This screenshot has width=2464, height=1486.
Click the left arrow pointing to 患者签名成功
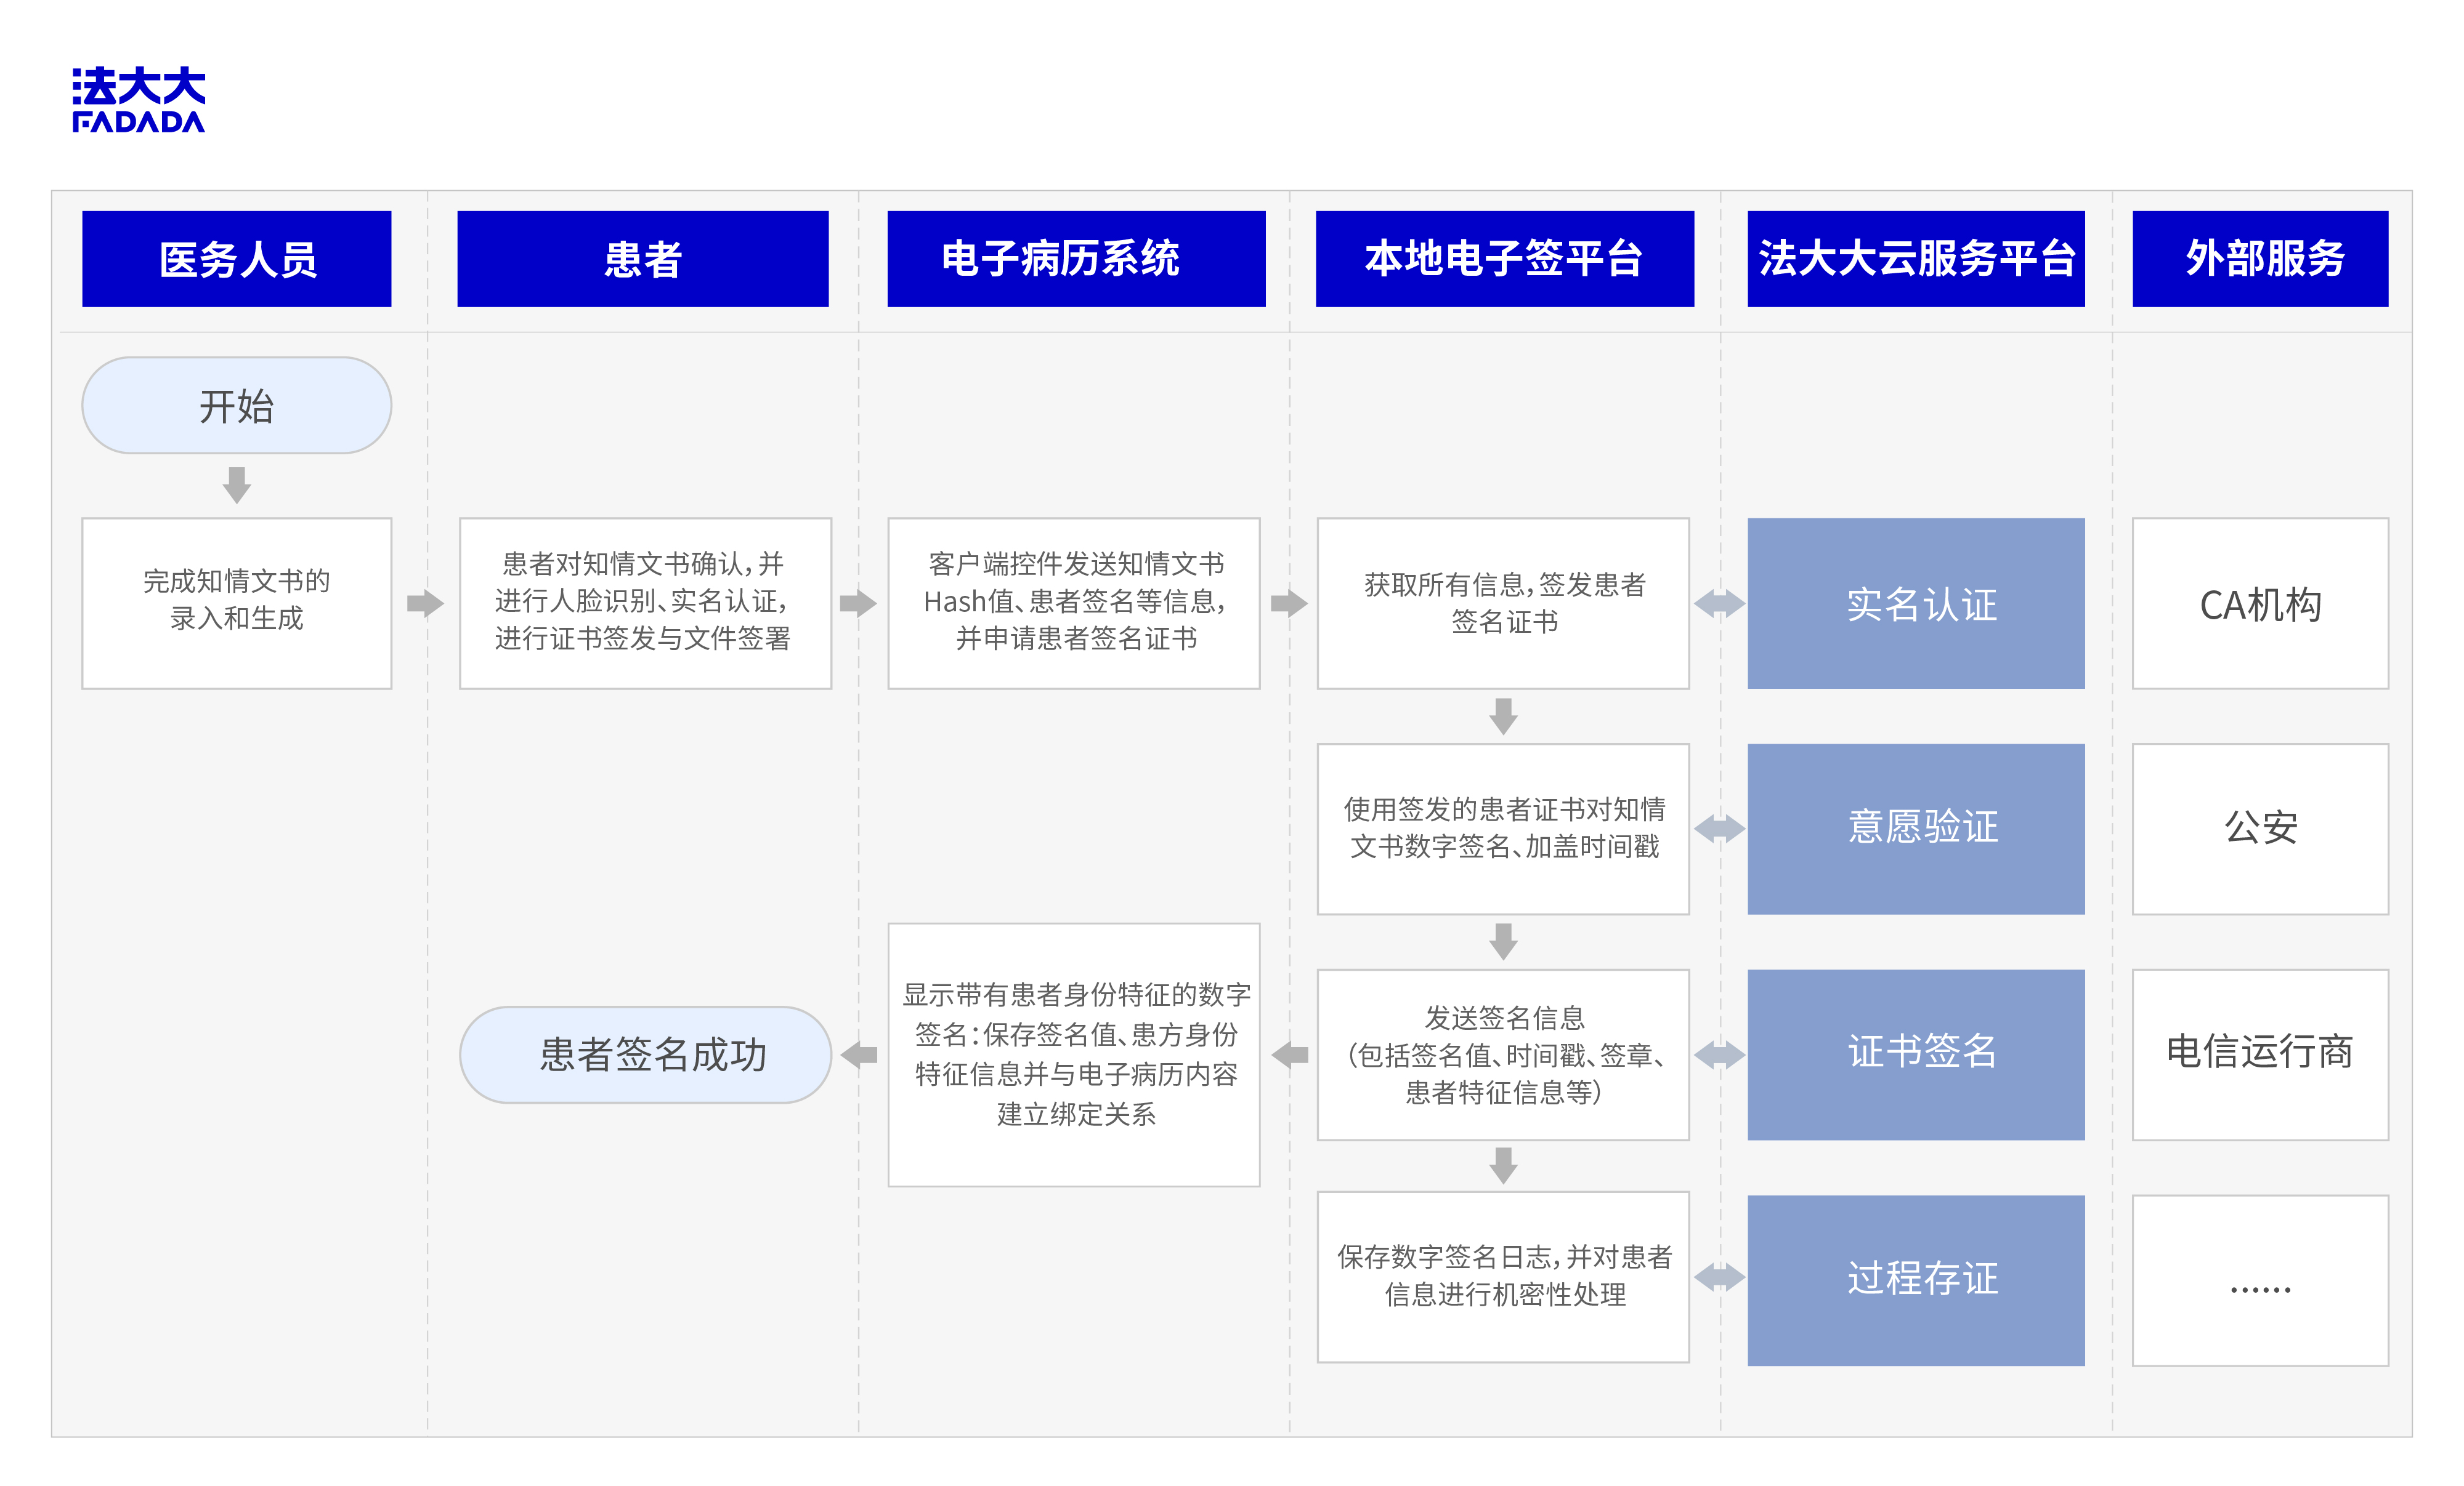tap(859, 1054)
